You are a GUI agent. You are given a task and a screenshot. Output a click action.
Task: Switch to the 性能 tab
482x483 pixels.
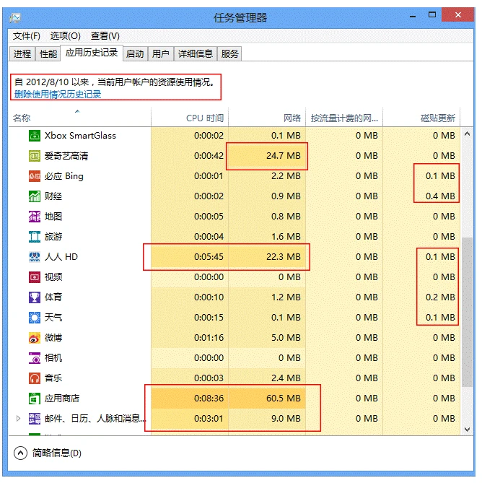[48, 54]
